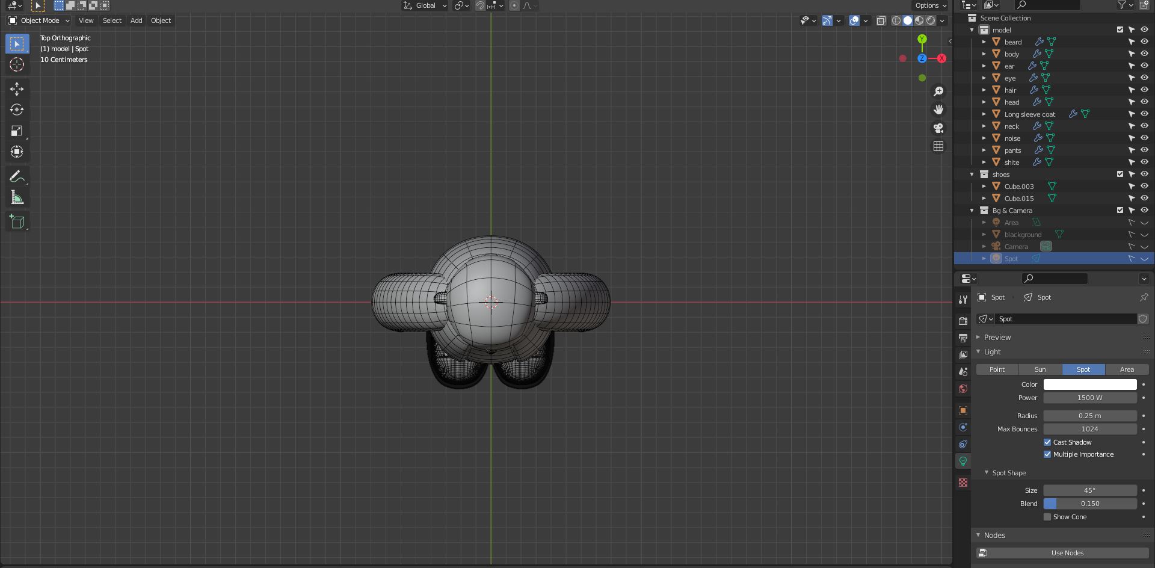Click the Power value field
Image resolution: width=1155 pixels, height=568 pixels.
click(1089, 398)
